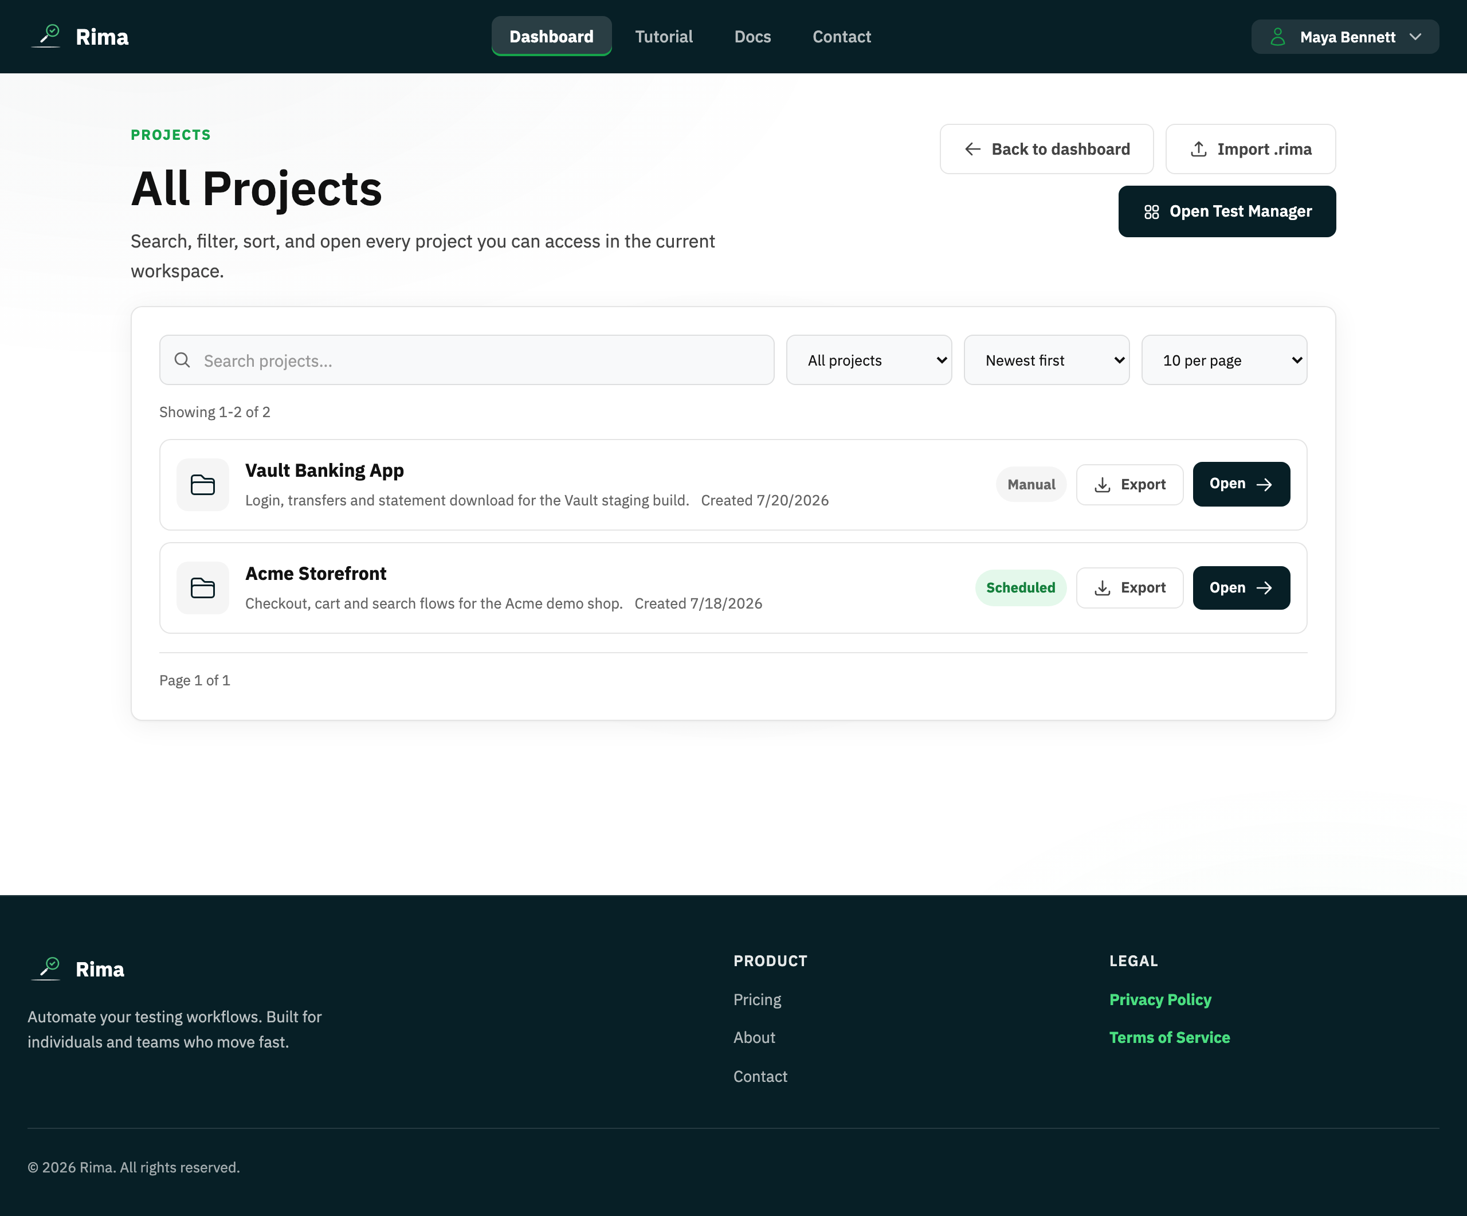Click the Rima brand name in footer
Viewport: 1467px width, 1216px height.
[x=100, y=969]
